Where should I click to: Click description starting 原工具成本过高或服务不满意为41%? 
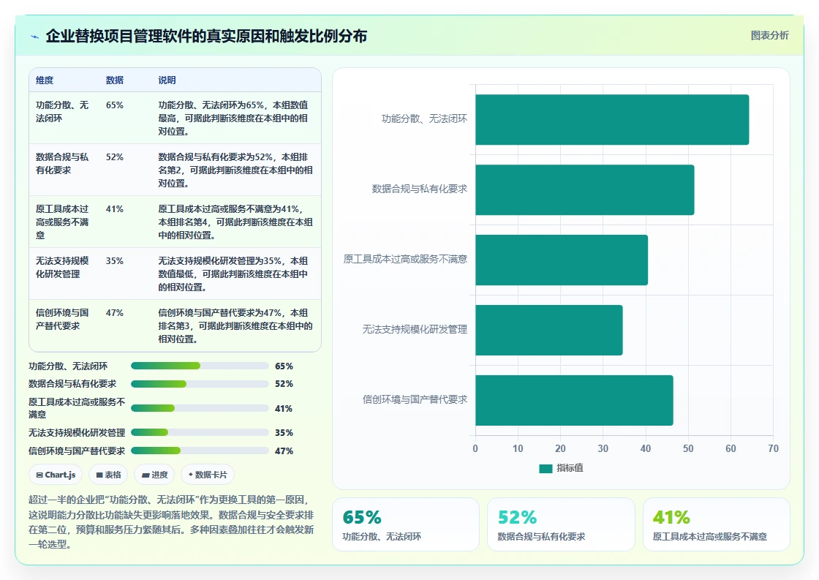tap(235, 222)
